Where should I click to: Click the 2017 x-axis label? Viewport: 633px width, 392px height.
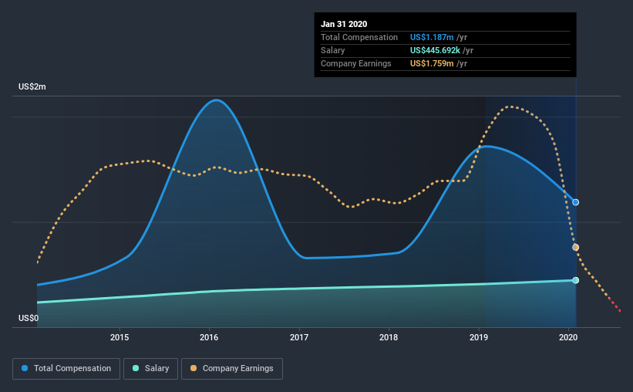point(299,337)
